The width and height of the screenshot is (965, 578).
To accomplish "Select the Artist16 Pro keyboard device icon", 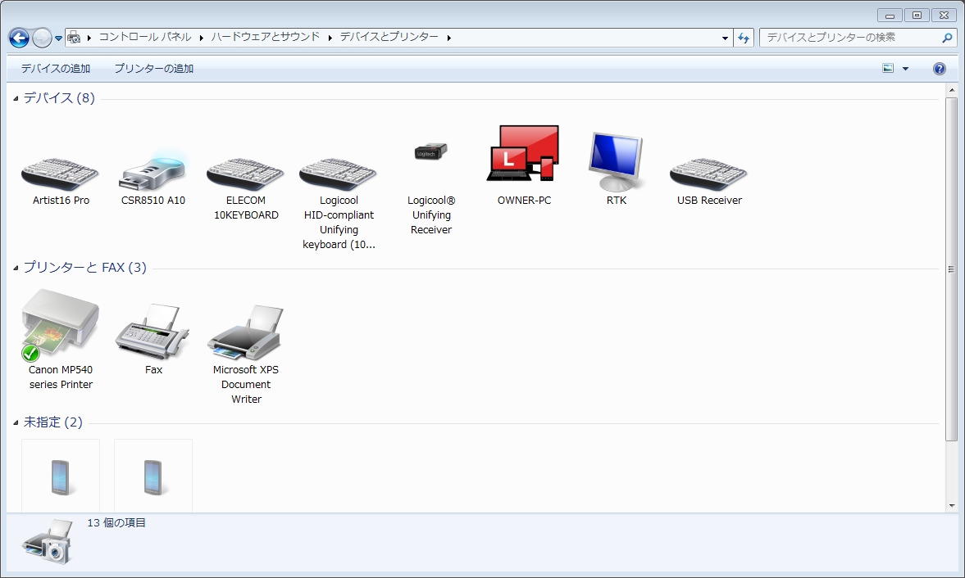I will [61, 174].
